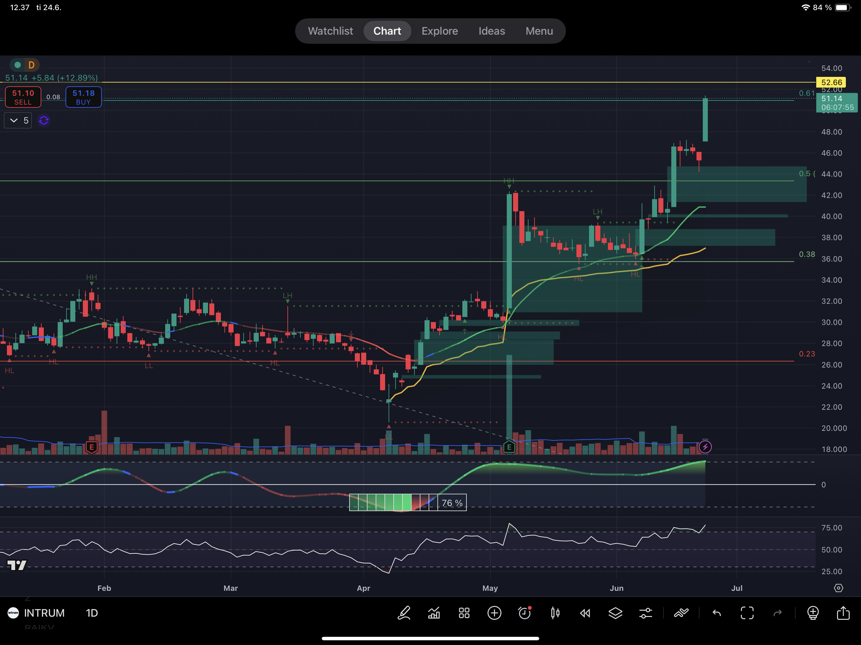The height and width of the screenshot is (645, 861).
Task: Select the yellow 52.66 price line label
Action: (x=831, y=83)
